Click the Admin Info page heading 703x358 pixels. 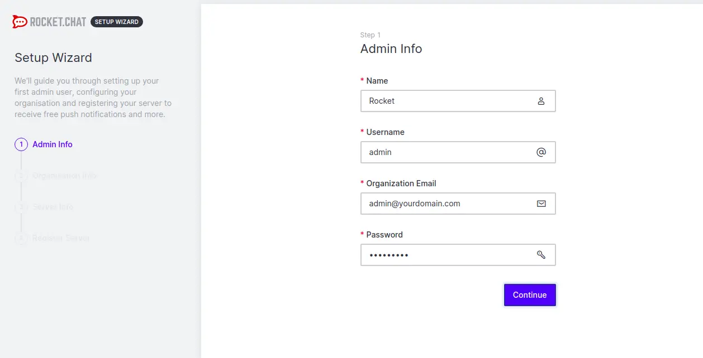tap(391, 49)
